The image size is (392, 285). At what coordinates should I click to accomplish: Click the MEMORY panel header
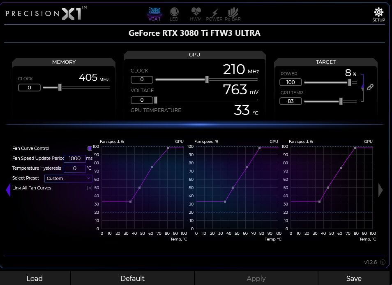(x=64, y=62)
